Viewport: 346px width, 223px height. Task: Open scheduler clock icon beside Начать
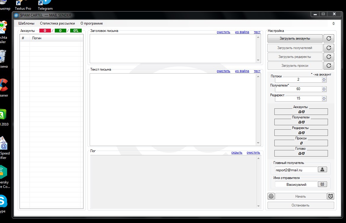click(x=330, y=196)
